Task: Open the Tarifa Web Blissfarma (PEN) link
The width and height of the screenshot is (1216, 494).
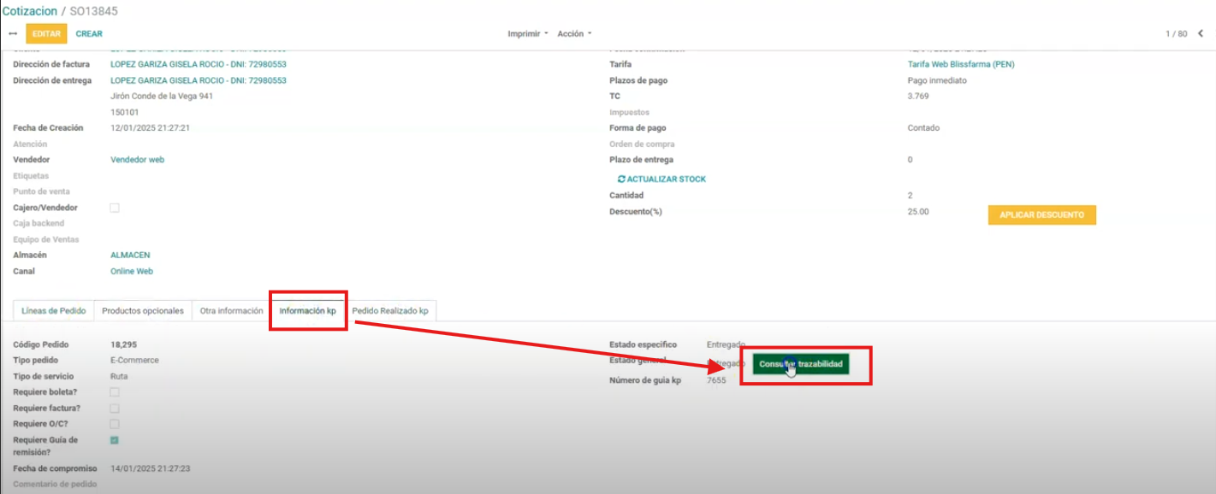Action: click(960, 64)
